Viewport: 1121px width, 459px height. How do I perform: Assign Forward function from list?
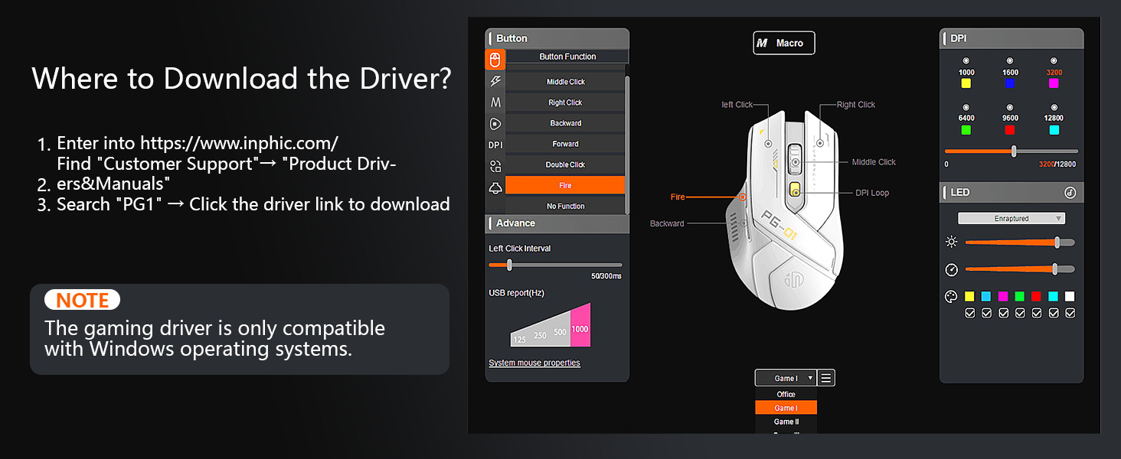[x=565, y=144]
